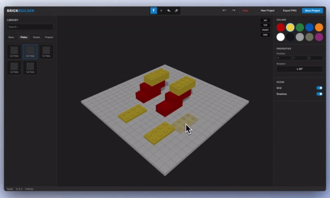
Task: Click the redo arrow icon
Action: (x=233, y=10)
